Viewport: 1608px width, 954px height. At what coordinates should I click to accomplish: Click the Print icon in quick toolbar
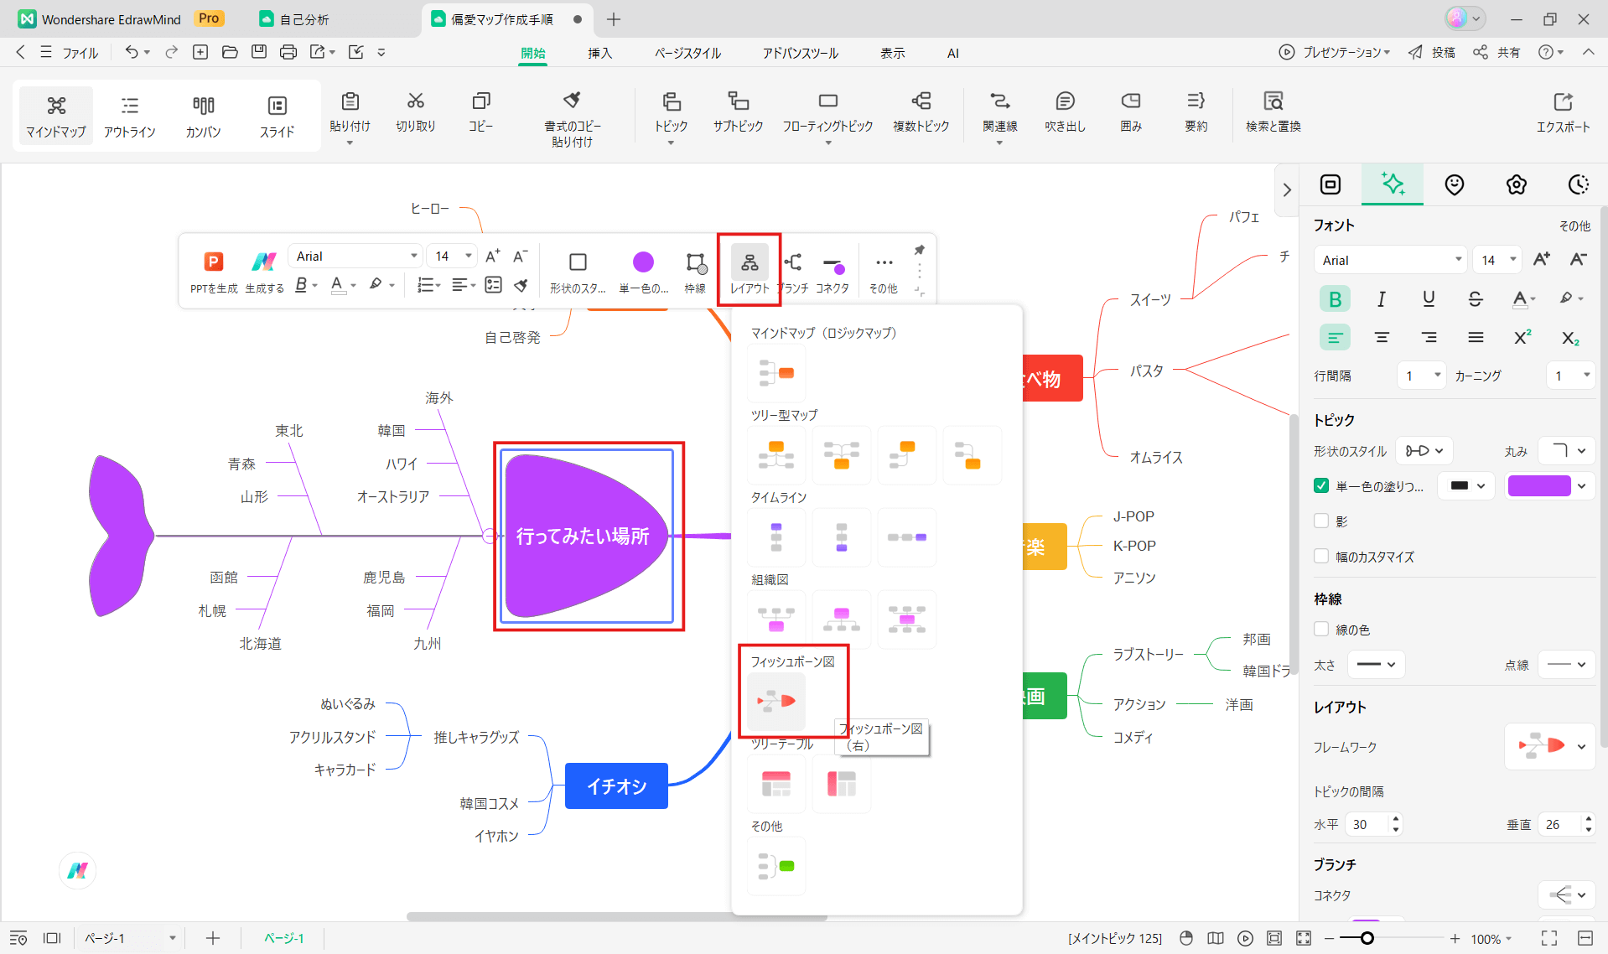[x=288, y=52]
